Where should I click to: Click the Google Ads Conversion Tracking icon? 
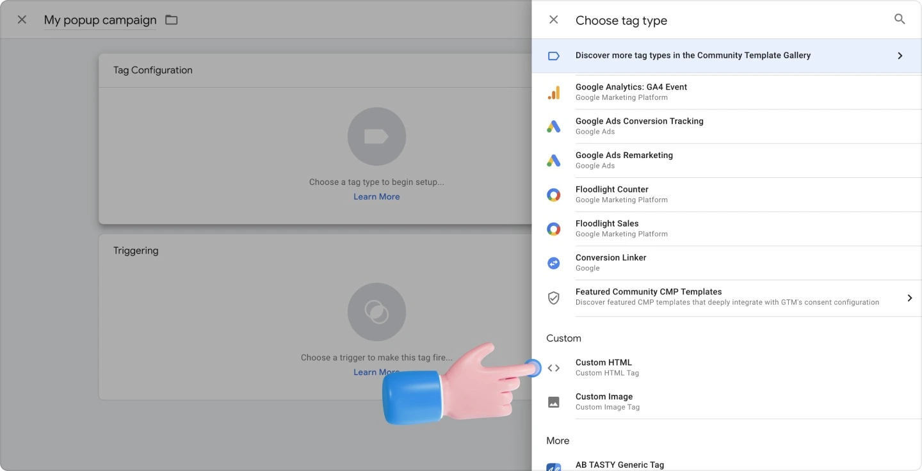(x=554, y=127)
